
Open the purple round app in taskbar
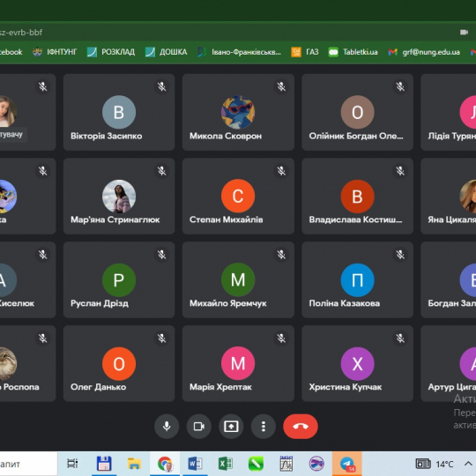pyautogui.click(x=316, y=464)
